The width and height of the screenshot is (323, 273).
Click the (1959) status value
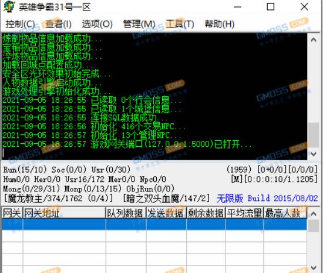click(239, 170)
